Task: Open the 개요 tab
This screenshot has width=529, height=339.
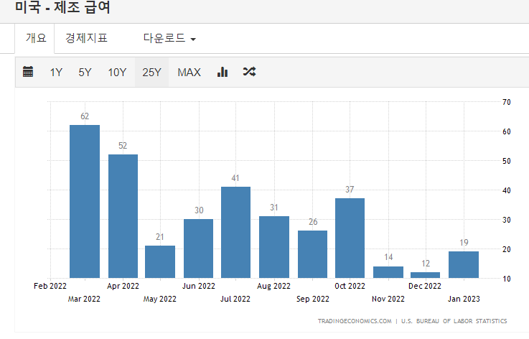Action: [x=34, y=38]
